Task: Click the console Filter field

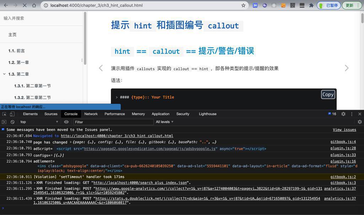Action: point(113,122)
